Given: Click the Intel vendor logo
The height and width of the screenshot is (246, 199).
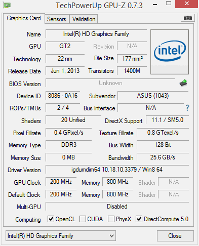Looking at the screenshot, I should click(x=170, y=52).
